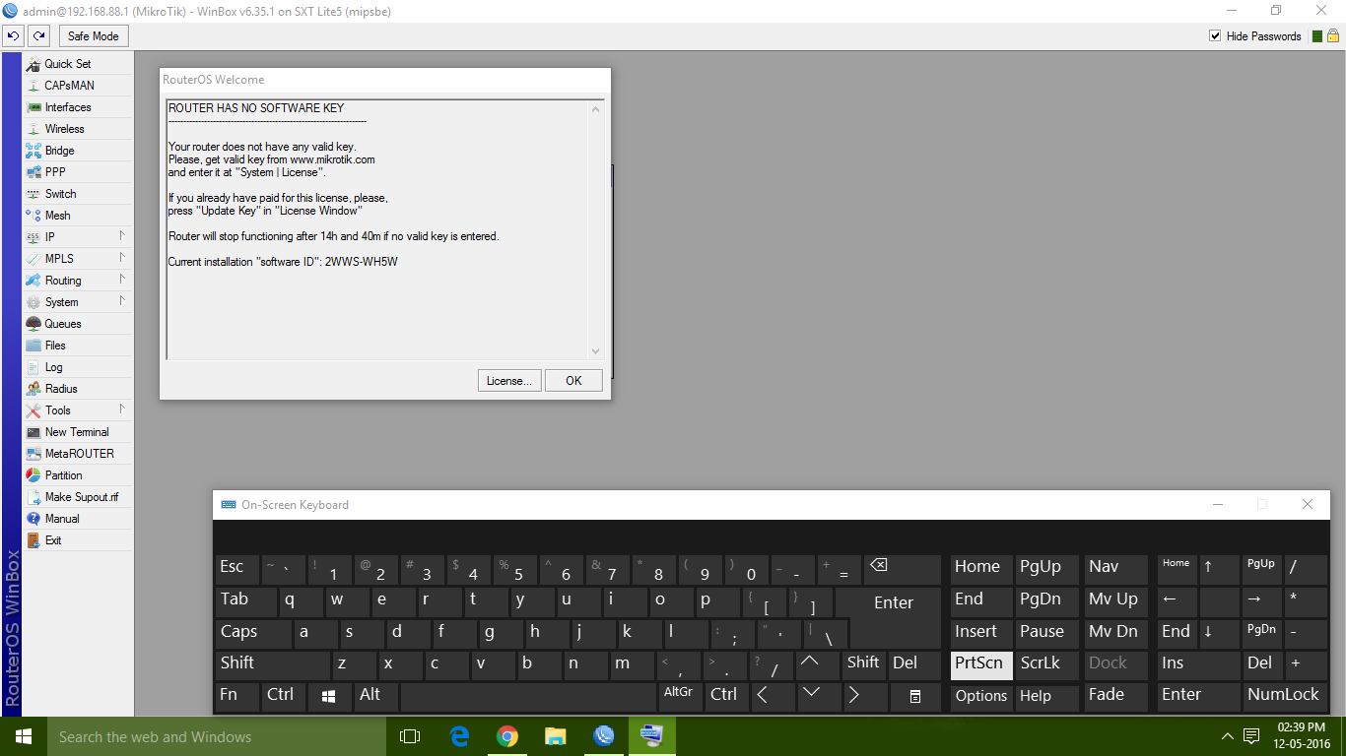Screen dimensions: 1346x756
Task: Click the Insert key on On-Screen Keyboard
Action: pyautogui.click(x=981, y=634)
